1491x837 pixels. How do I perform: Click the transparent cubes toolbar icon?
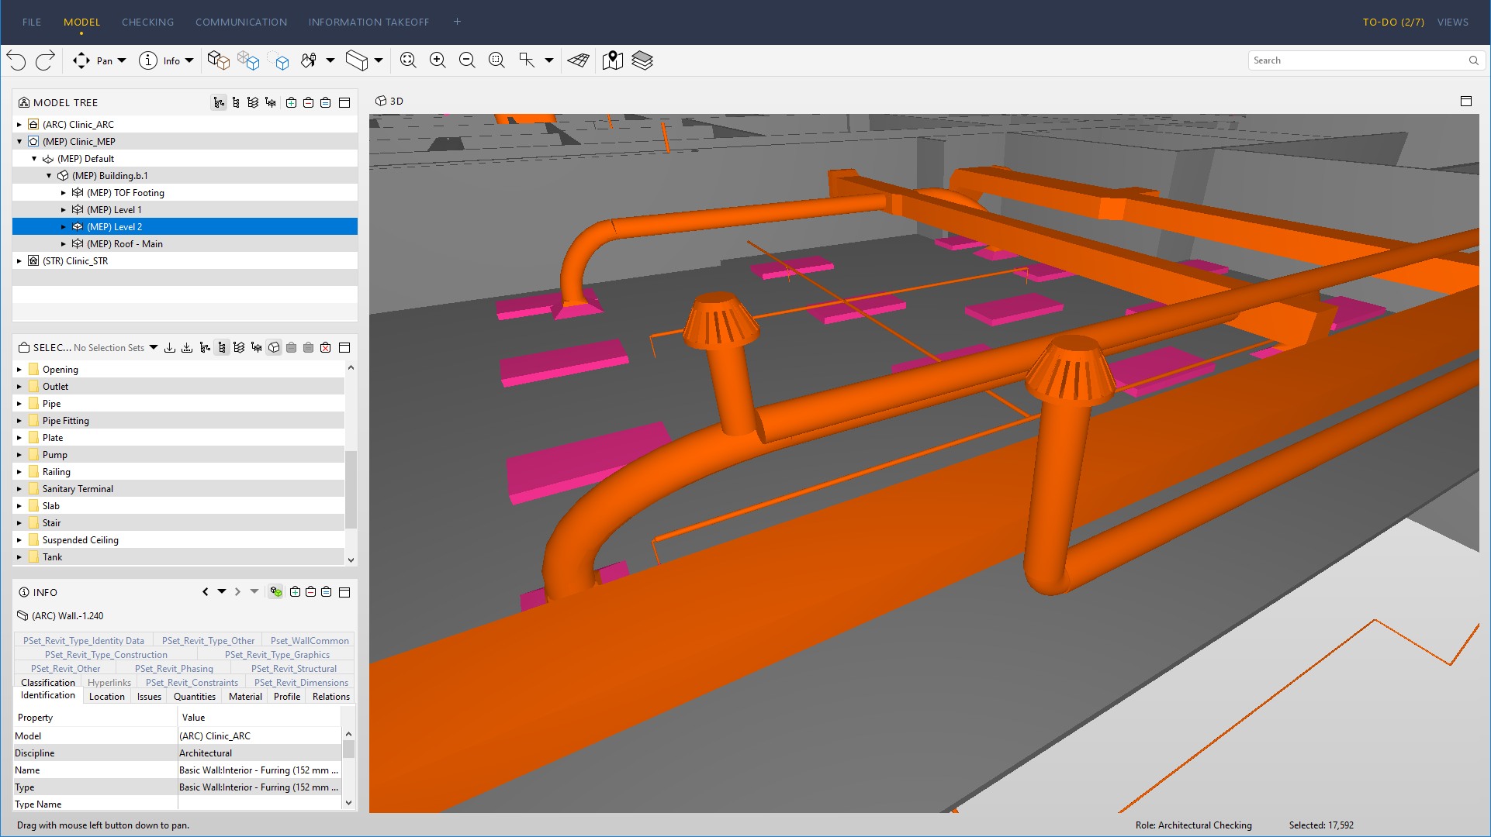248,60
